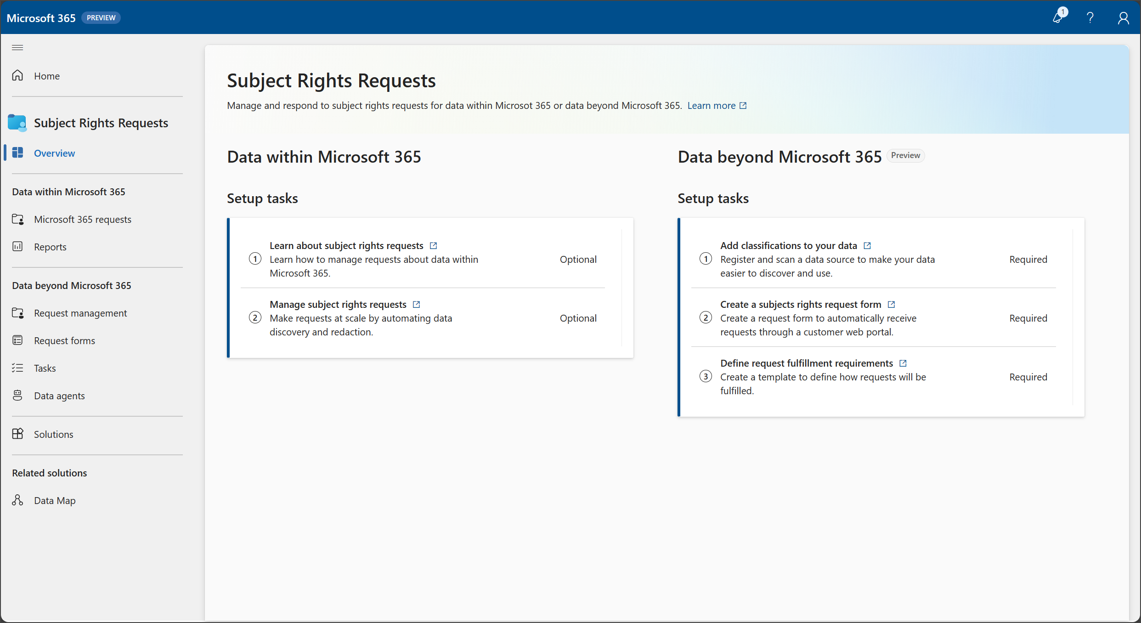Click the Solutions icon in sidebar

click(x=17, y=434)
